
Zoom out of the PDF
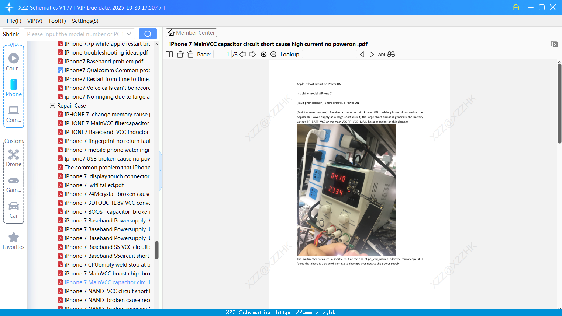273,55
